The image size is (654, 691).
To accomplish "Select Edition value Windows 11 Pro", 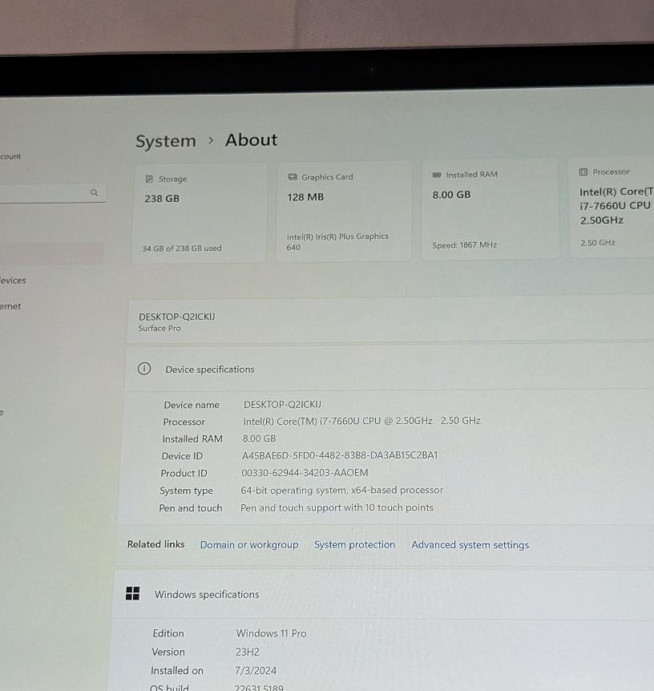I will 271,633.
